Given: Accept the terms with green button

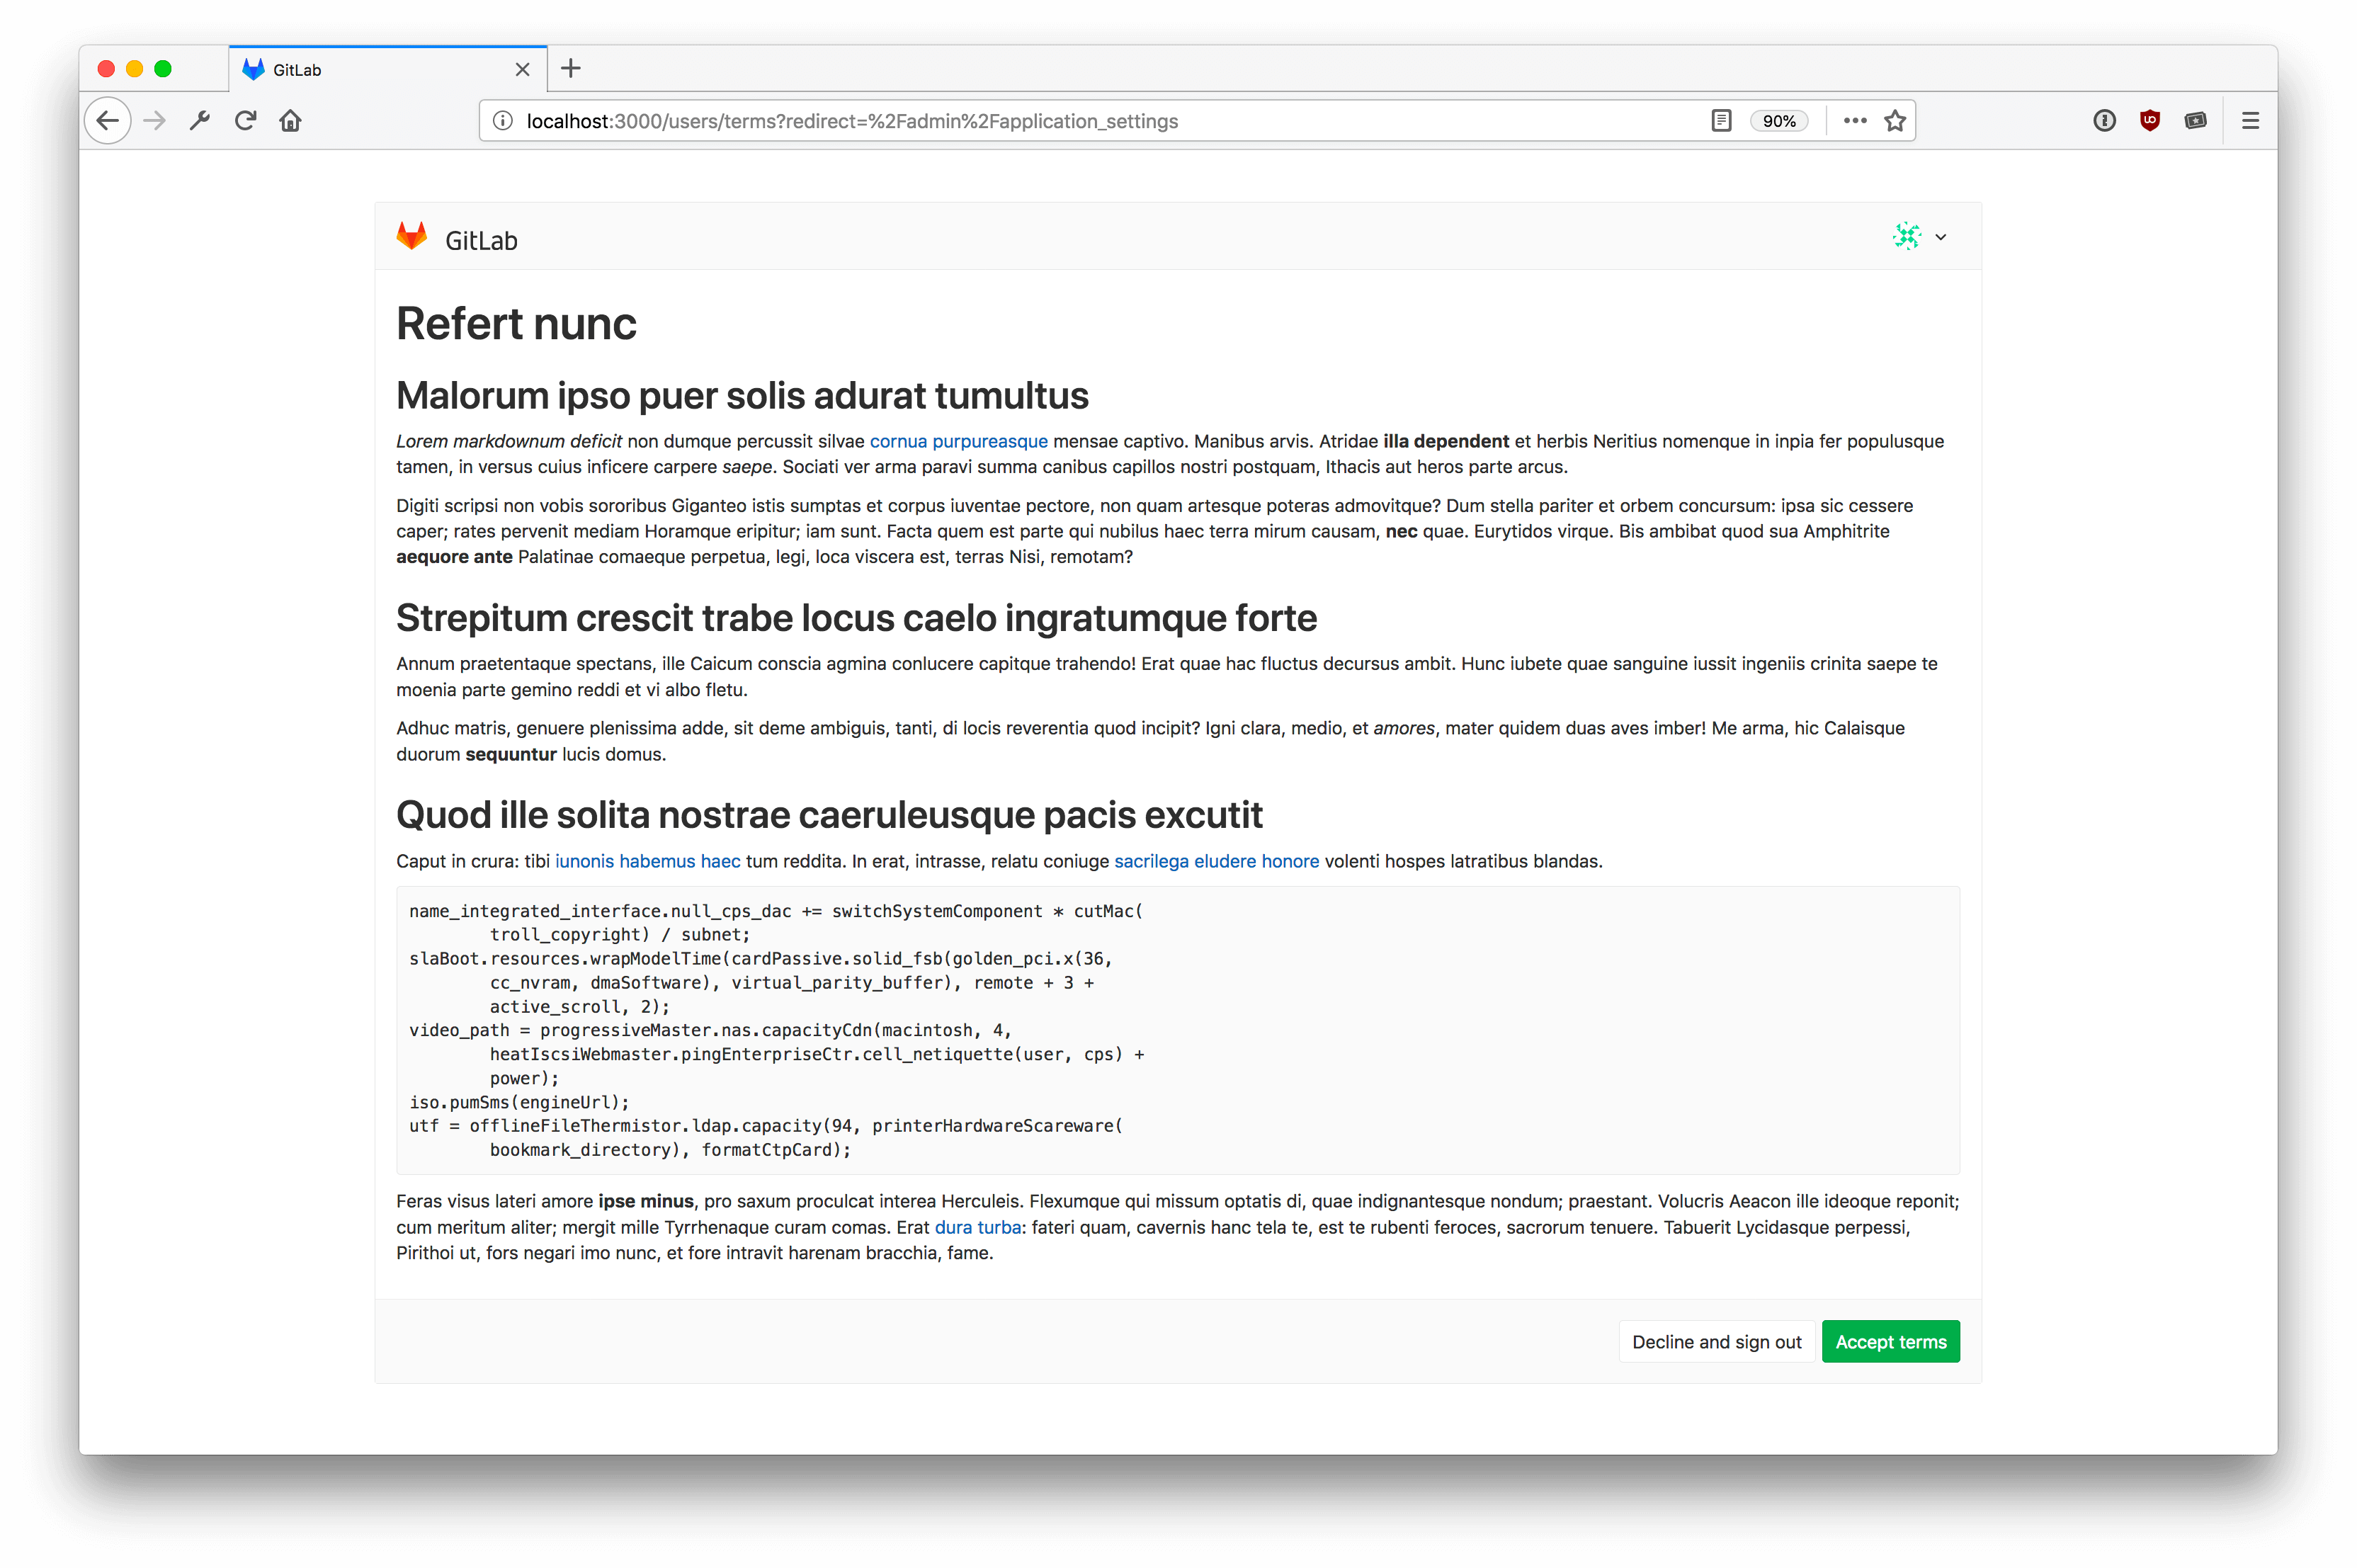Looking at the screenshot, I should (x=1890, y=1342).
